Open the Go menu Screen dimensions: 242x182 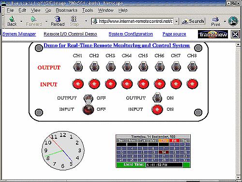point(48,10)
